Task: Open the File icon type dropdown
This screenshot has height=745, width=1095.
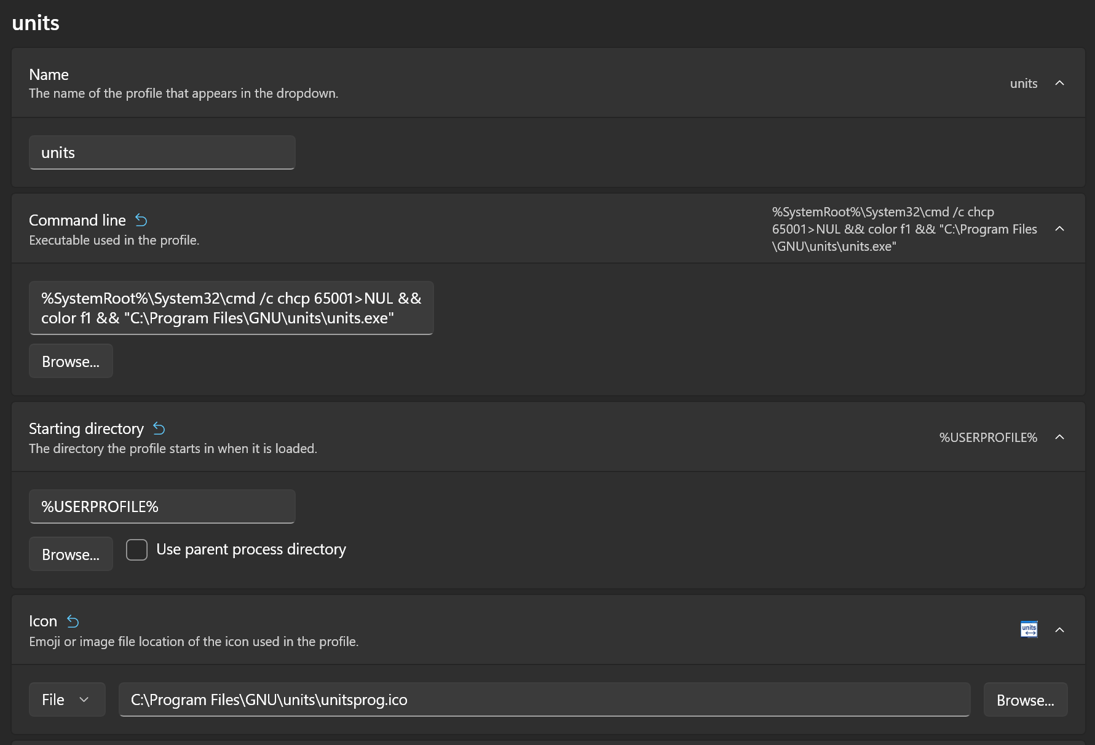Action: click(67, 700)
